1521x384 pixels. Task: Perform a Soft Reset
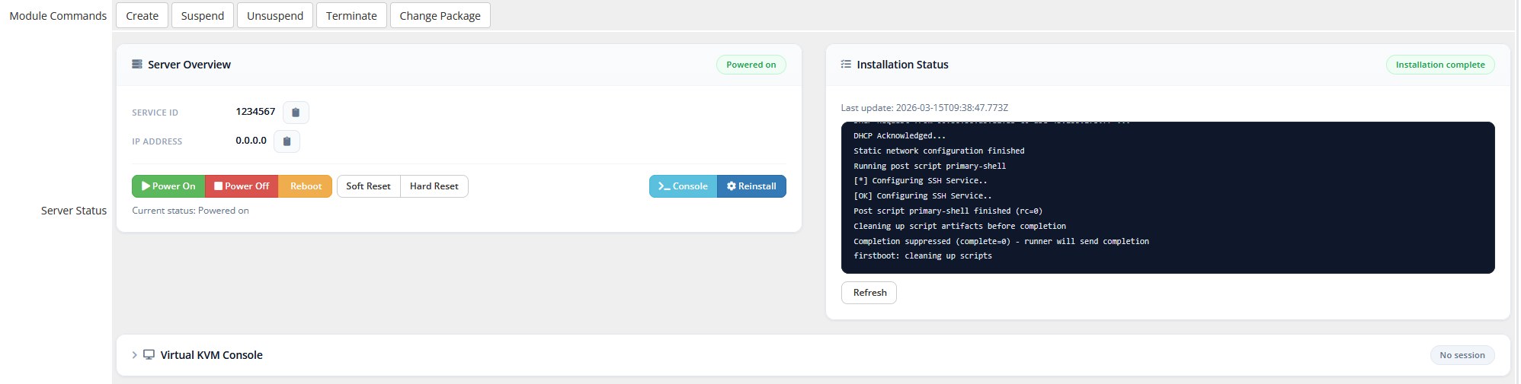pos(368,186)
